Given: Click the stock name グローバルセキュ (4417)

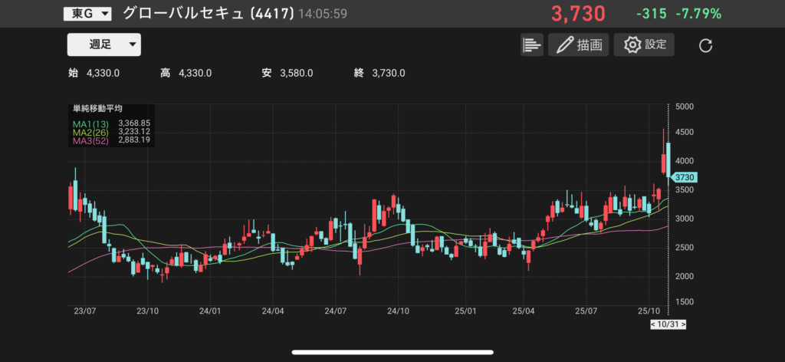Looking at the screenshot, I should pyautogui.click(x=218, y=14).
